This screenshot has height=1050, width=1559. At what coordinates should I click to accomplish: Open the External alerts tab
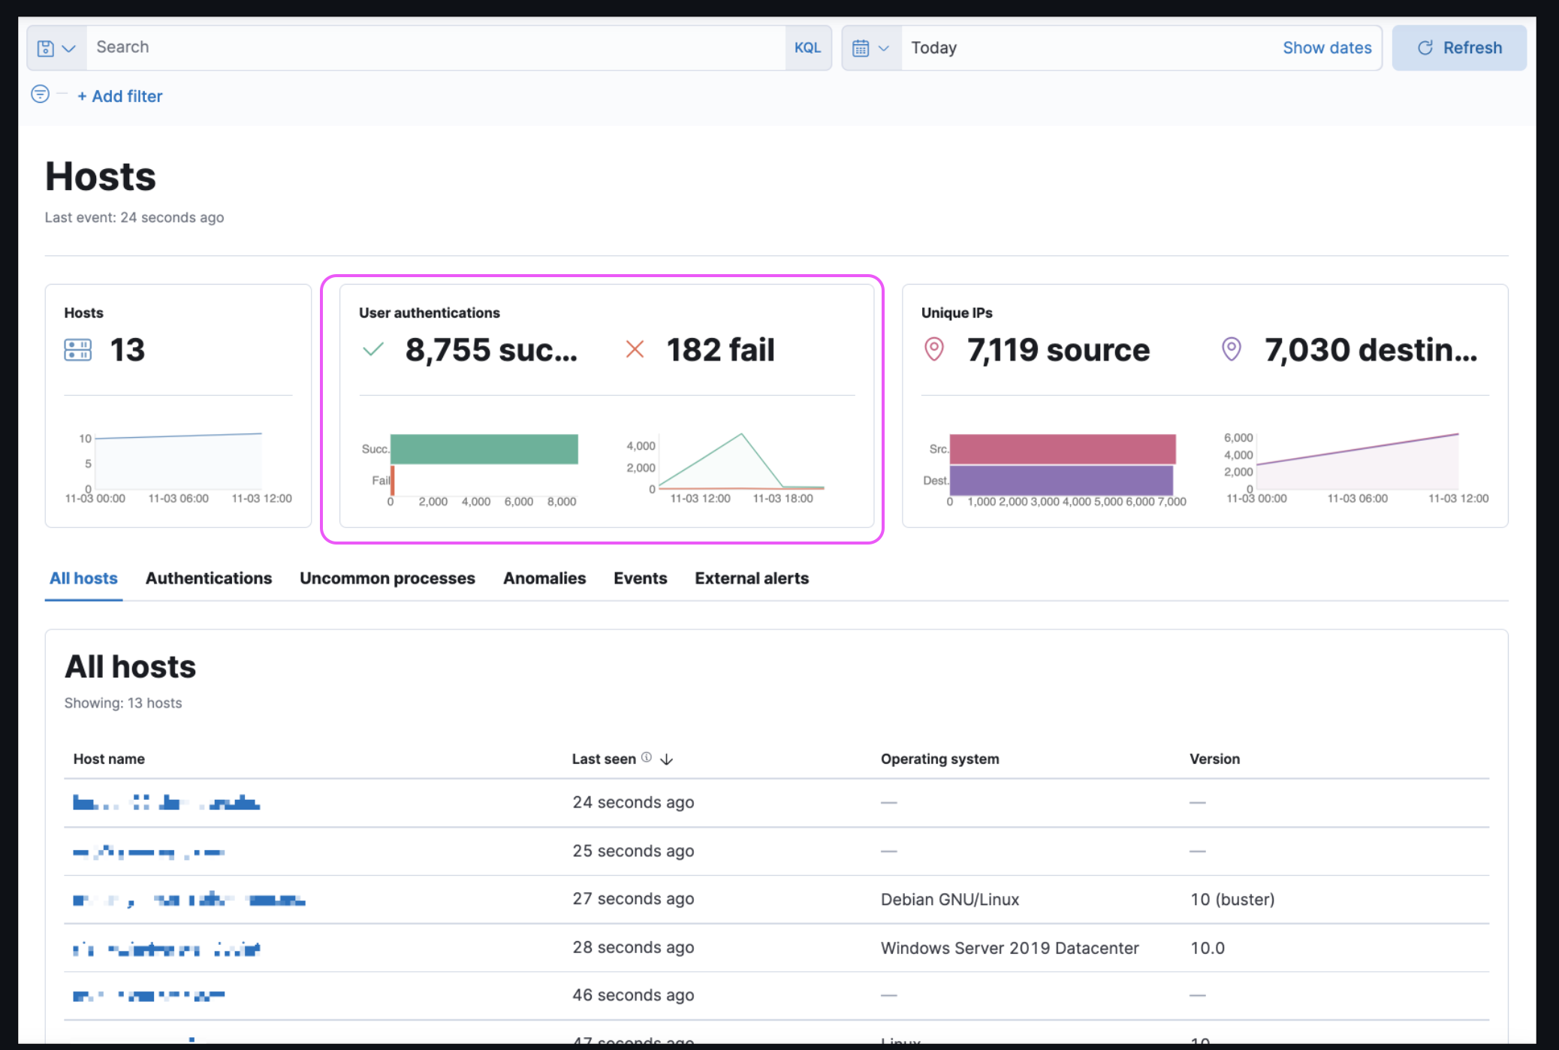[752, 578]
